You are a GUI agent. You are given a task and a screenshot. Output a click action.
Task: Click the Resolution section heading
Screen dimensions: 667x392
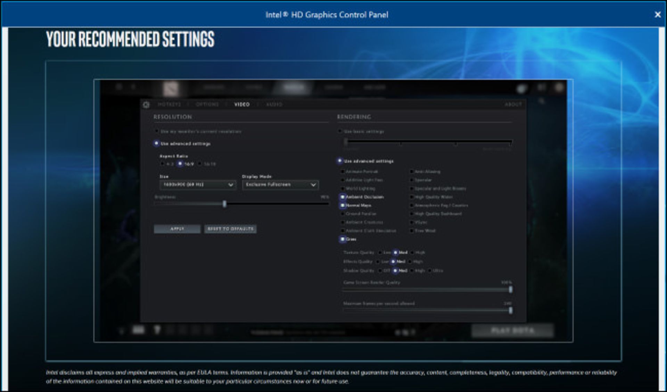pyautogui.click(x=173, y=117)
